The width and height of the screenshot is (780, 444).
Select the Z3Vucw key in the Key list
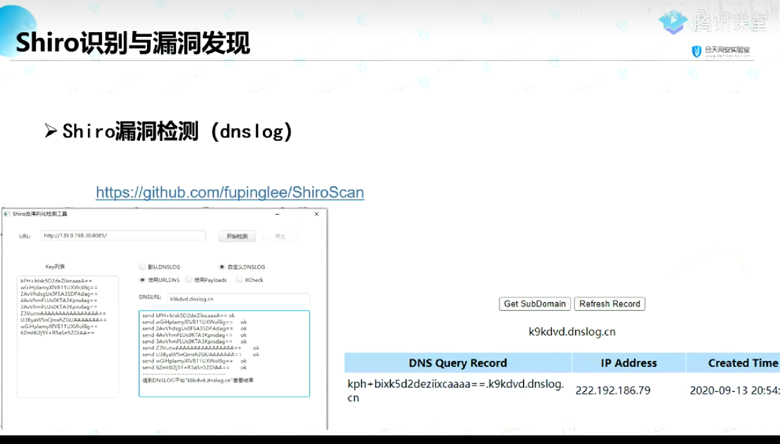[63, 313]
